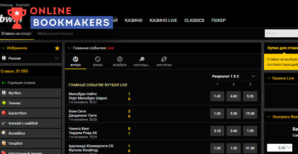
Task: Select the Table tennis icon tab
Action: tap(142, 62)
